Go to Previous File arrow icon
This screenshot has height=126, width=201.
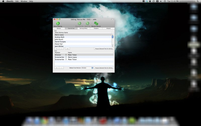(x=80, y=23)
